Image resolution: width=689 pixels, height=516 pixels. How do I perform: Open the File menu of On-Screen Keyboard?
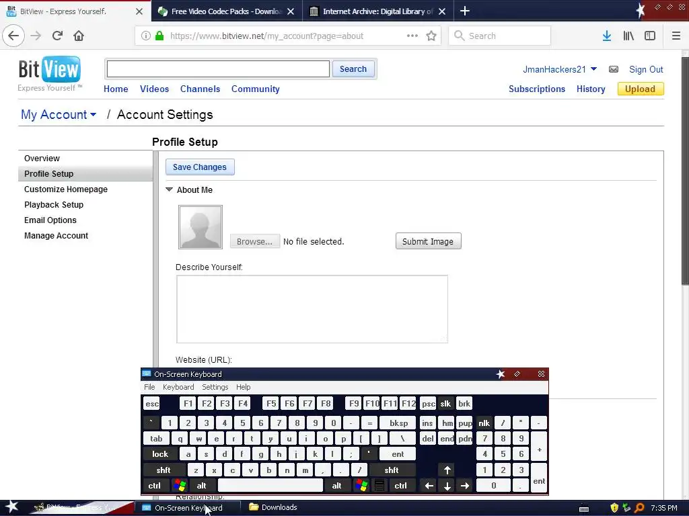pyautogui.click(x=149, y=387)
